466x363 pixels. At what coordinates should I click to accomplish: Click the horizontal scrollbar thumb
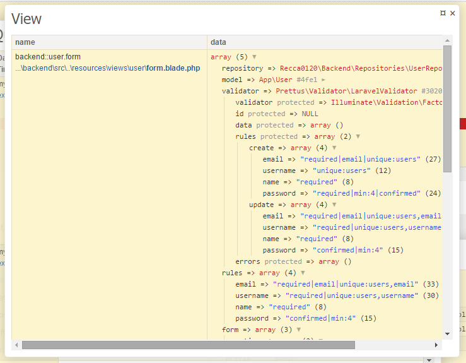[189, 345]
